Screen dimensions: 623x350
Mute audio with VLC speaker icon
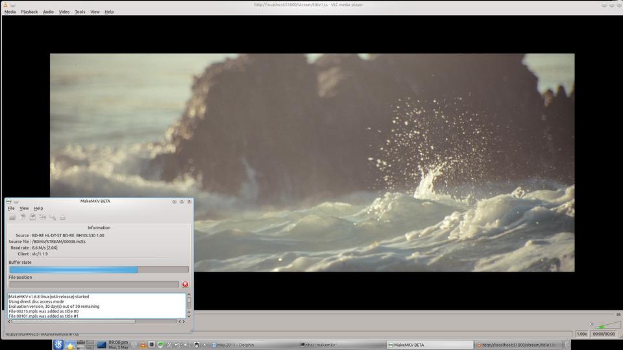click(x=591, y=324)
